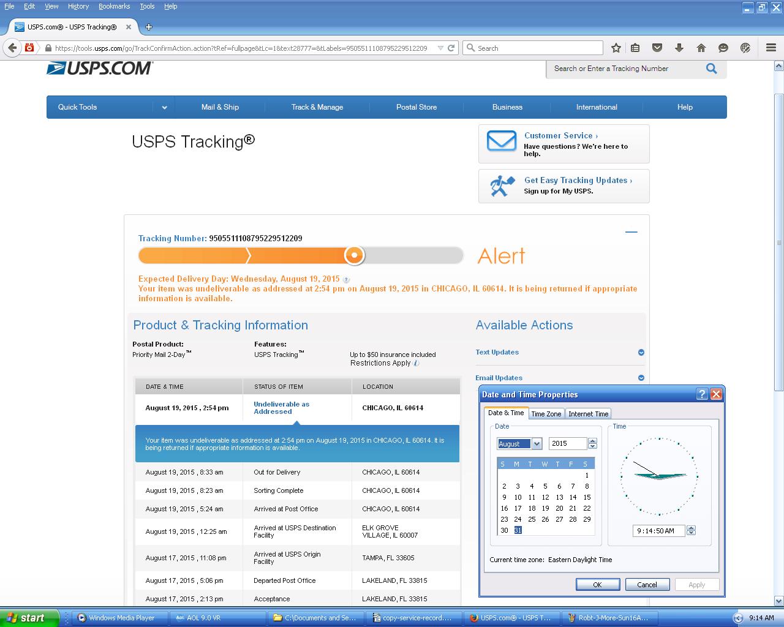Click the reload page icon
The image size is (784, 627).
click(x=451, y=48)
